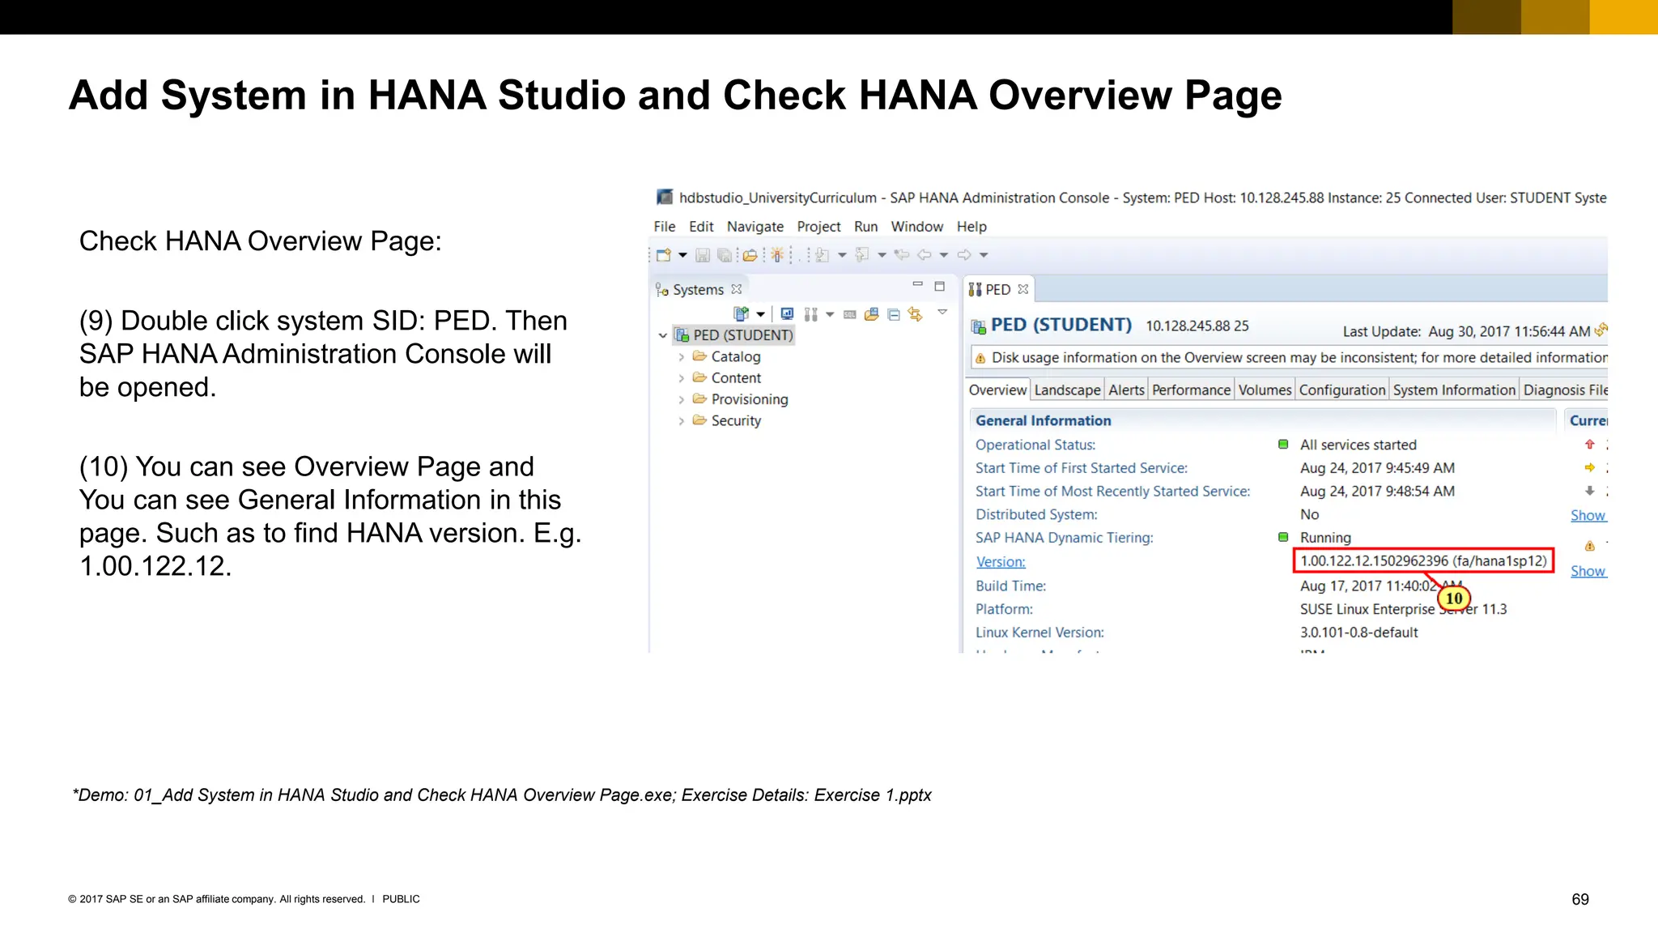Click the Last Edit Location icon

(902, 255)
